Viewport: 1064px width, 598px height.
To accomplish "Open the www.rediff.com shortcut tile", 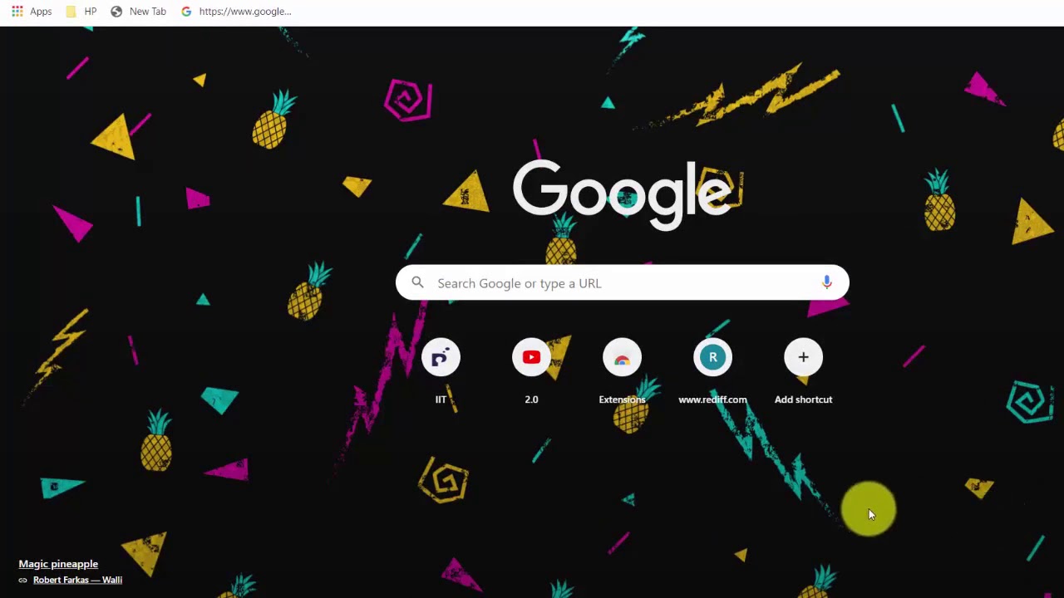I will 712,371.
